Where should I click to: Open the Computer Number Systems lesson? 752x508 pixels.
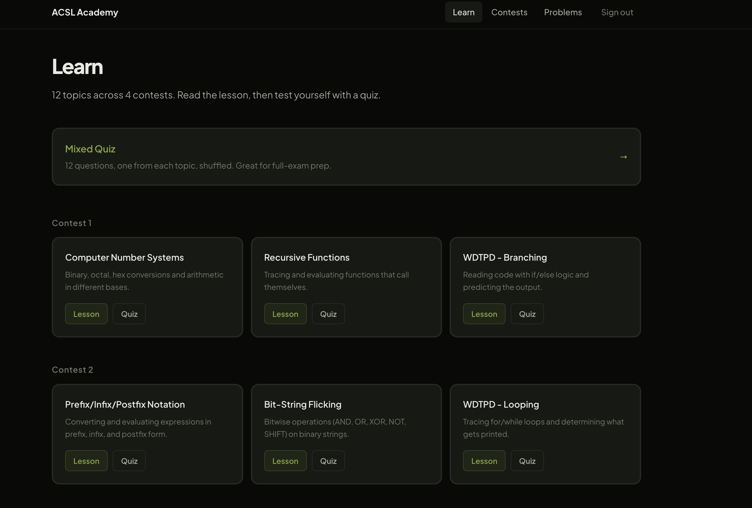click(86, 314)
